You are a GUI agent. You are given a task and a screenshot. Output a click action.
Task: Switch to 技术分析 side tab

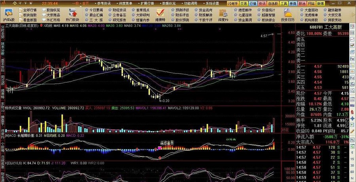[x=2, y=49]
